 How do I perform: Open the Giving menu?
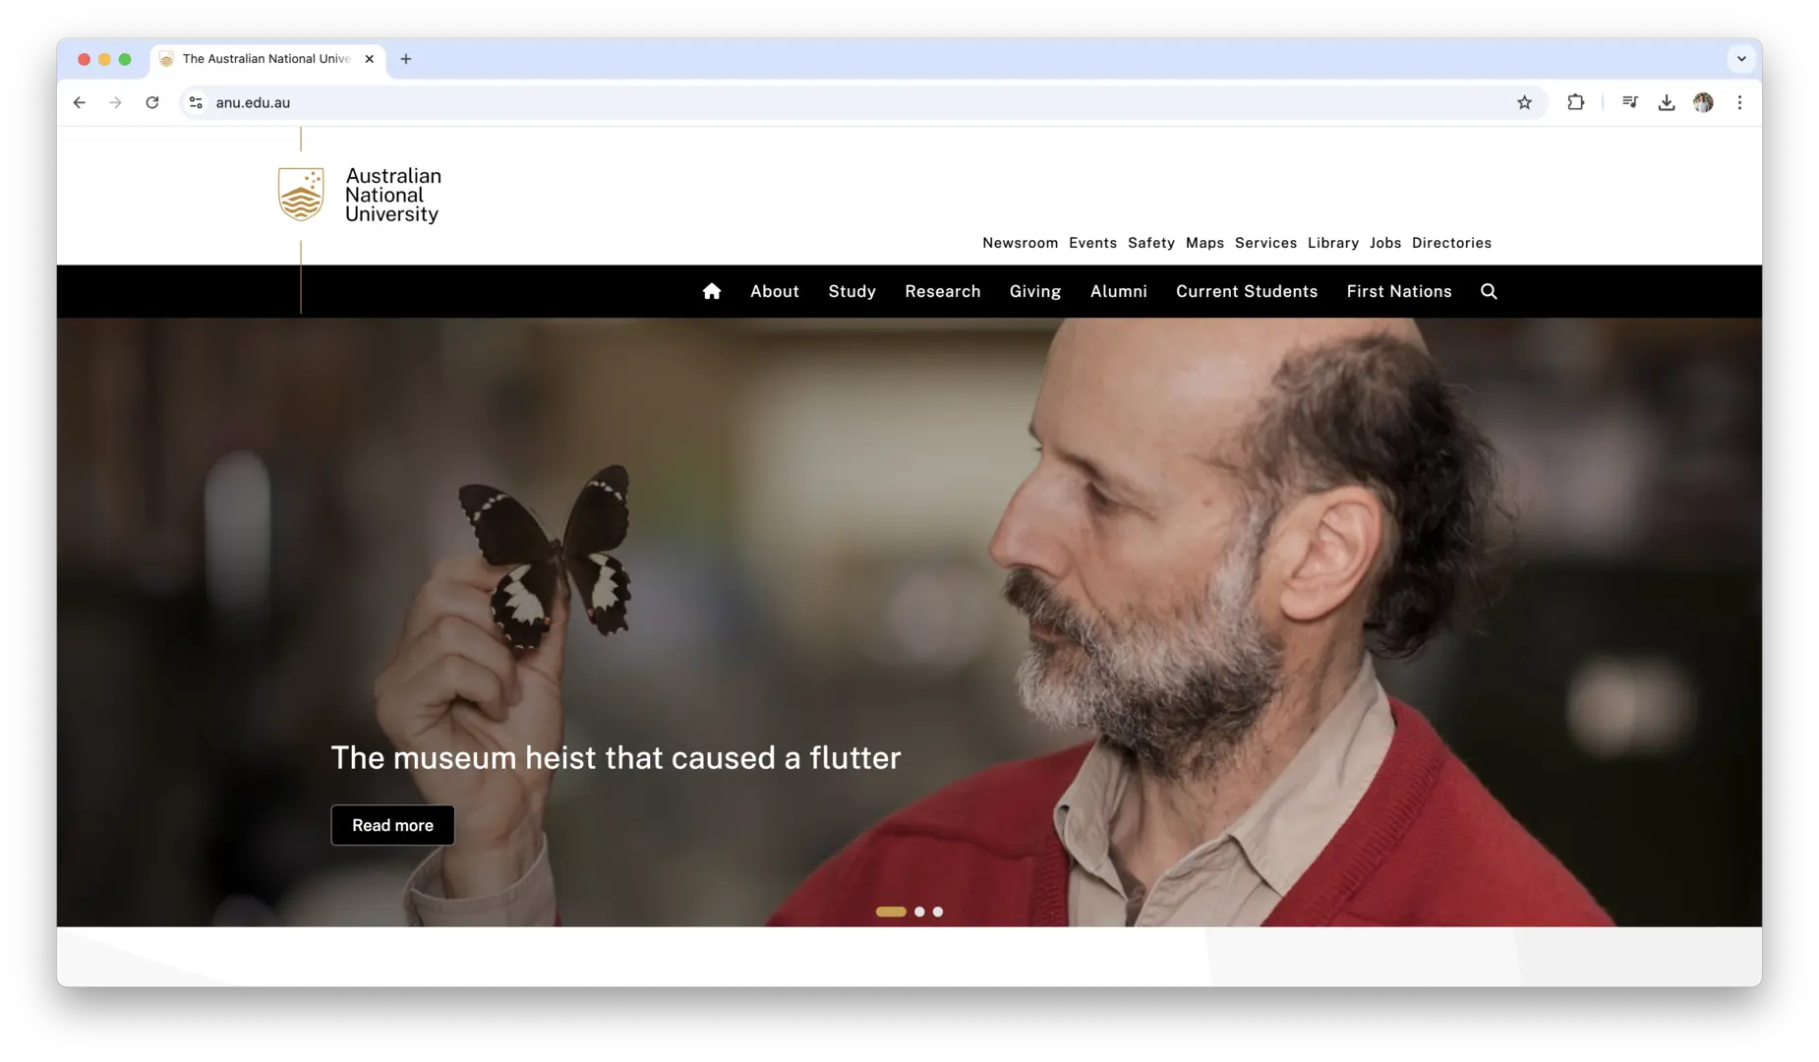coord(1035,291)
